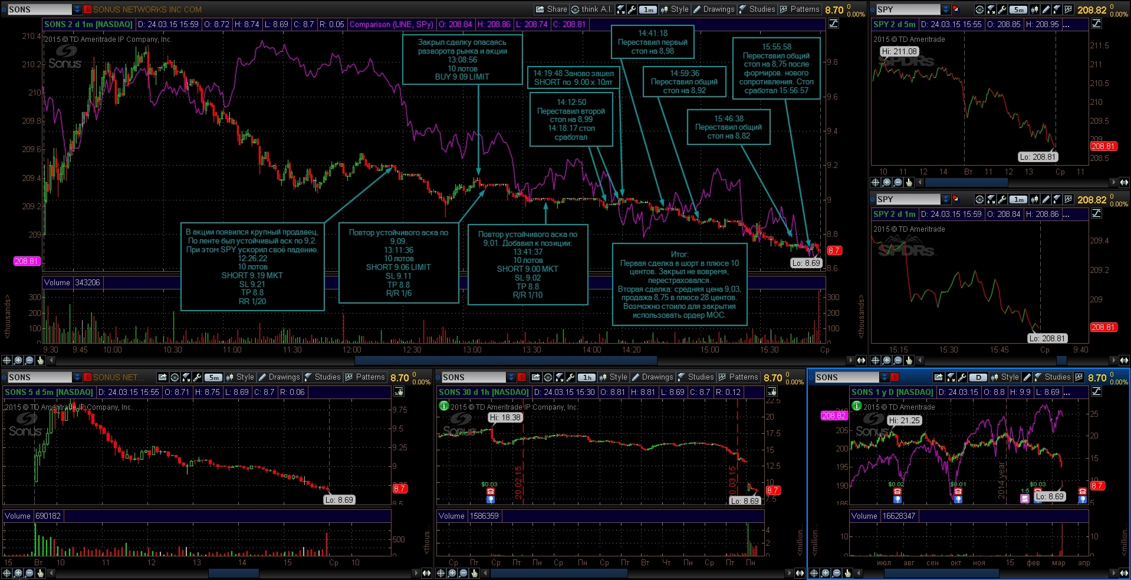Select pan hand tool under main 1m chart
The height and width of the screenshot is (580, 1131).
41,360
